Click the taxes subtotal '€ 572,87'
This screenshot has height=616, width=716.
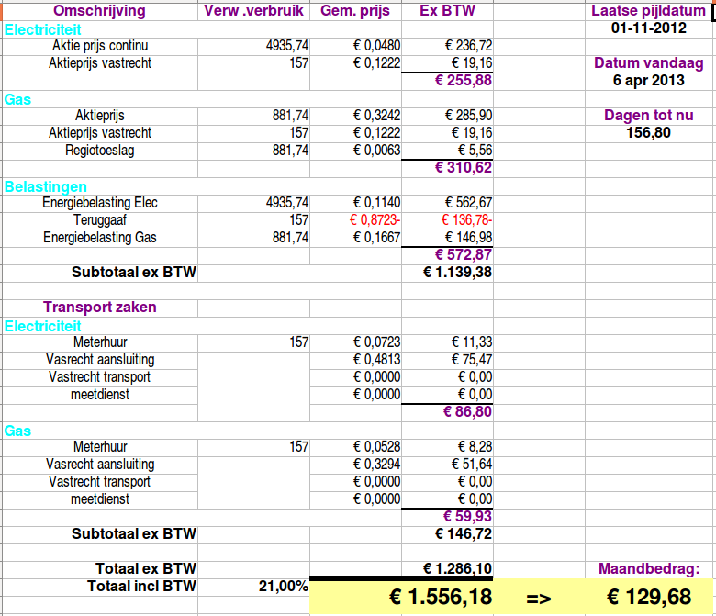447,255
